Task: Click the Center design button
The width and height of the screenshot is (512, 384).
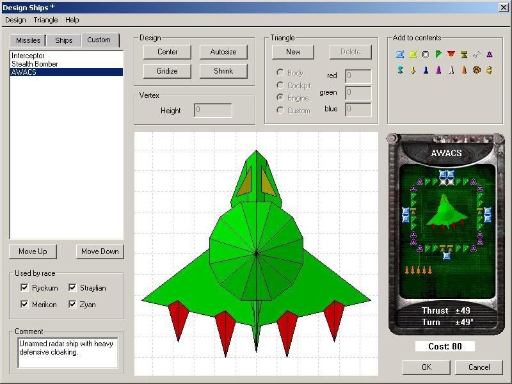Action: 167,52
